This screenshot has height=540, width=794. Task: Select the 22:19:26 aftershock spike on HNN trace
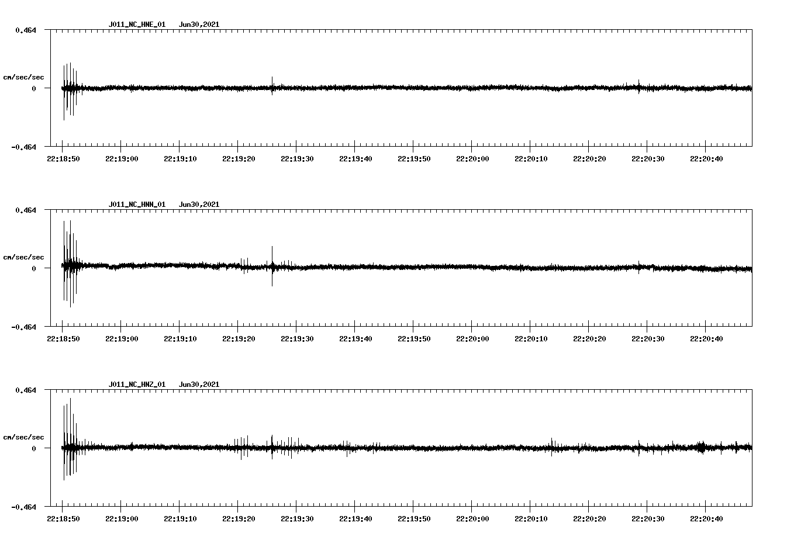click(x=271, y=266)
